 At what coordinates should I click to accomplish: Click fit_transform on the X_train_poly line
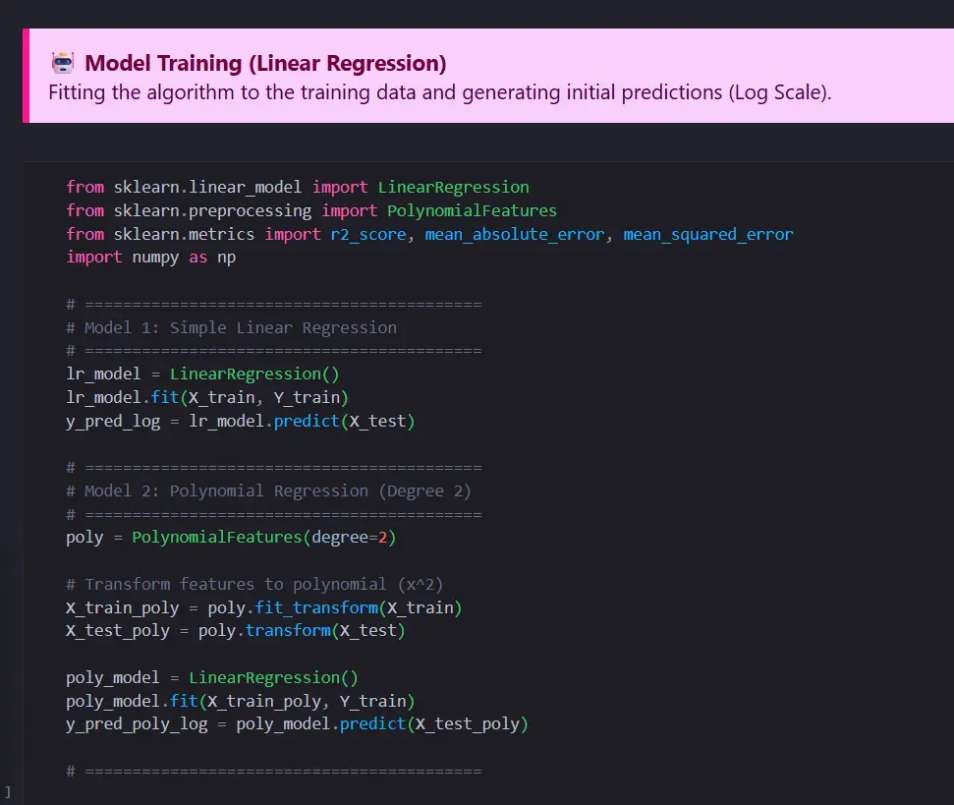[315, 607]
